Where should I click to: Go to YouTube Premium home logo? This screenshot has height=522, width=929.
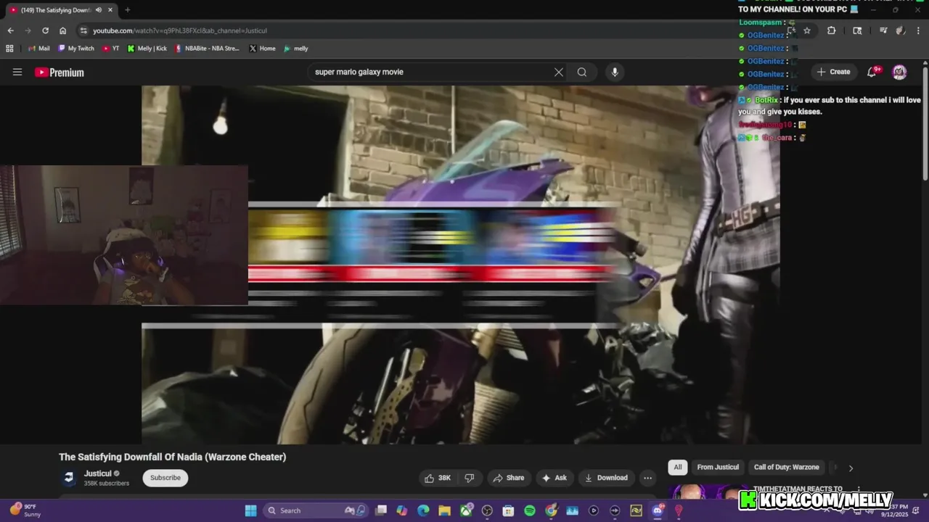point(60,72)
